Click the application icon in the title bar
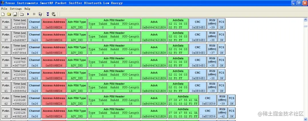Image resolution: width=308 pixels, height=121 pixels. click(3, 3)
